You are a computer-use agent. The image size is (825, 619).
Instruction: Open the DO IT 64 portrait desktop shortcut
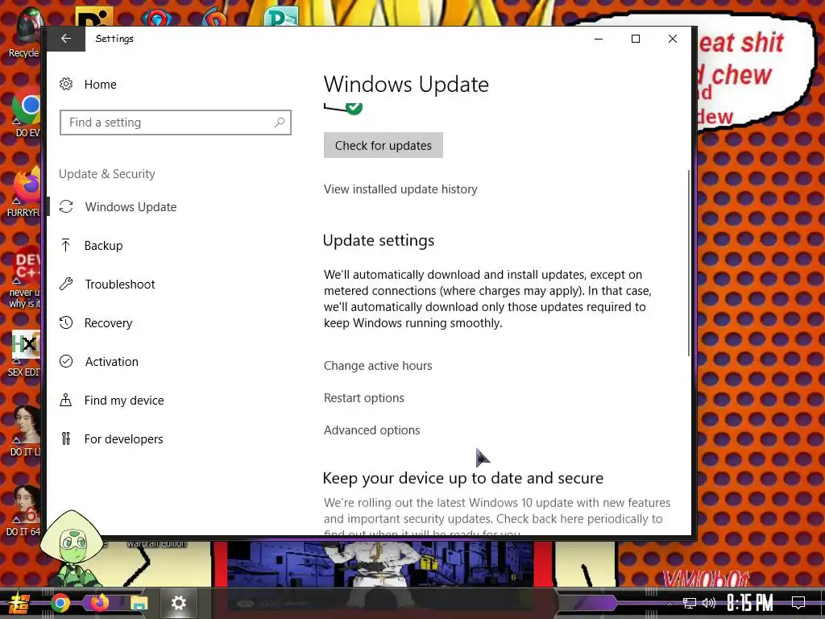[24, 510]
